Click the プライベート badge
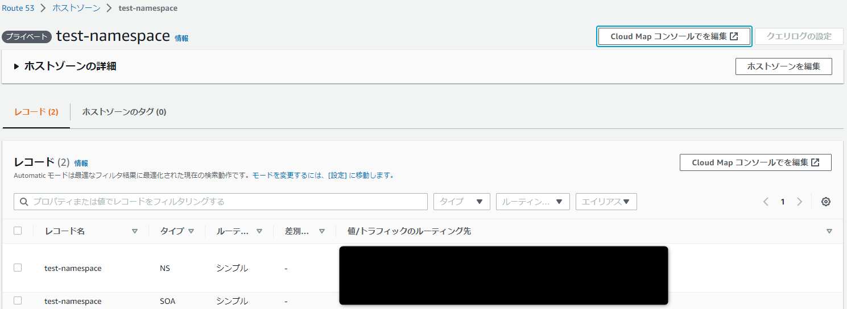Image resolution: width=847 pixels, height=309 pixels. point(27,36)
